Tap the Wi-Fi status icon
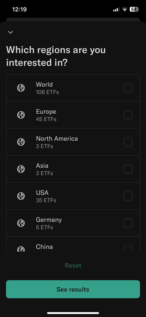Screen dimensions: 146x317 [x=125, y=9]
